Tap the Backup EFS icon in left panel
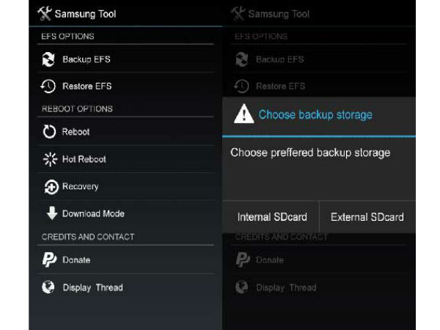The height and width of the screenshot is (330, 440). click(49, 59)
